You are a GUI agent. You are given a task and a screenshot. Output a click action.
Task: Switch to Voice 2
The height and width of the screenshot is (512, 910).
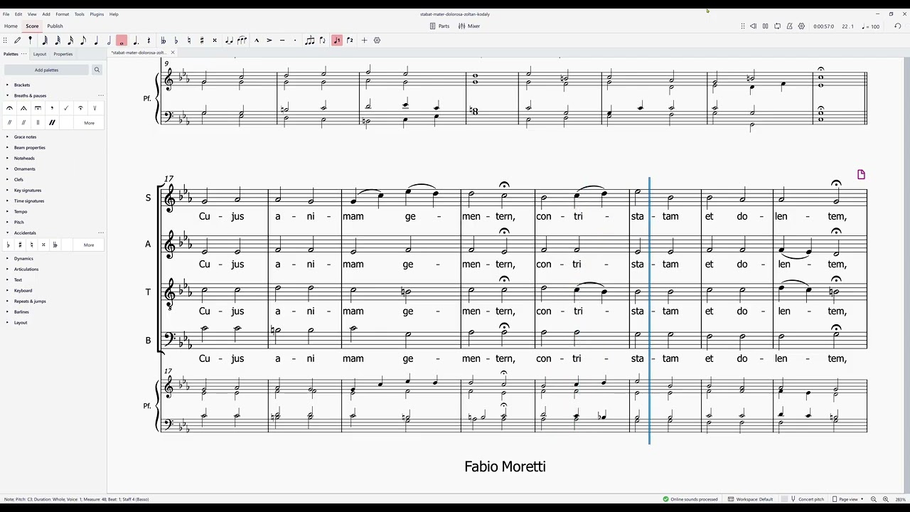(350, 41)
